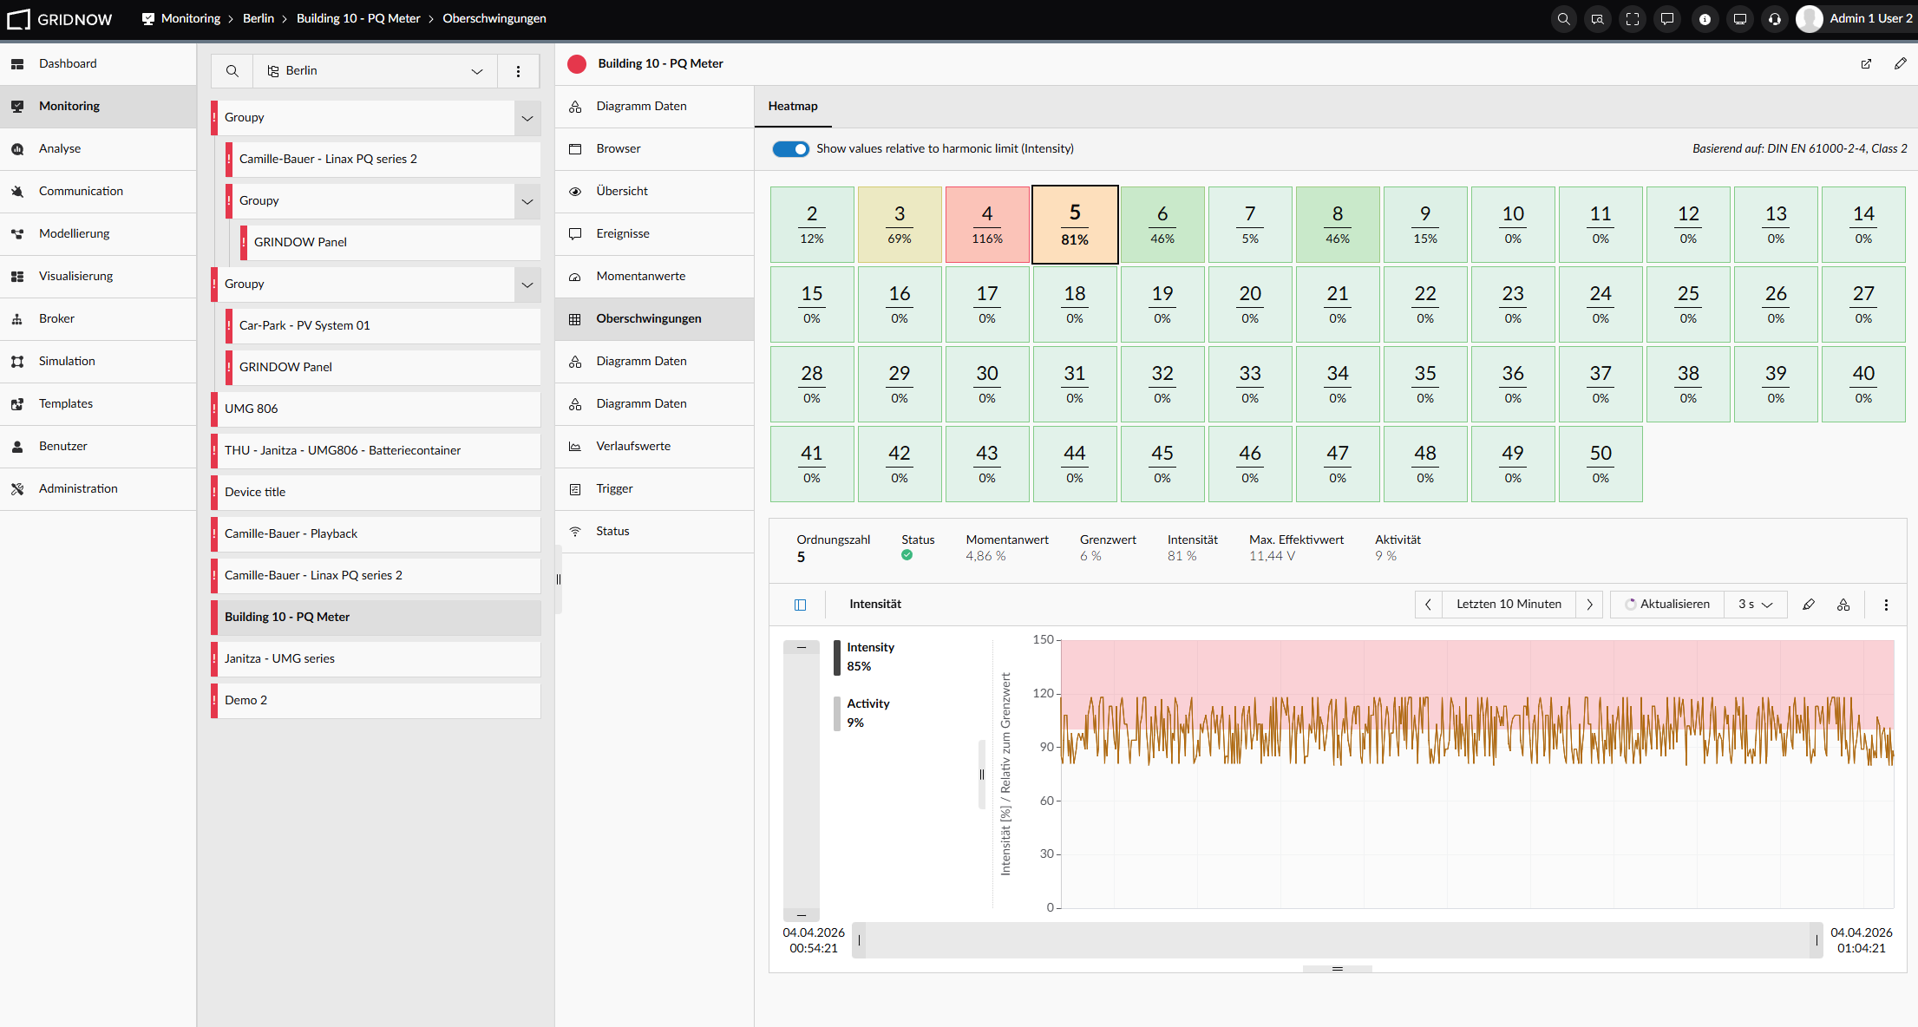Collapse the first Groupy tree group
1918x1027 pixels.
coord(527,118)
